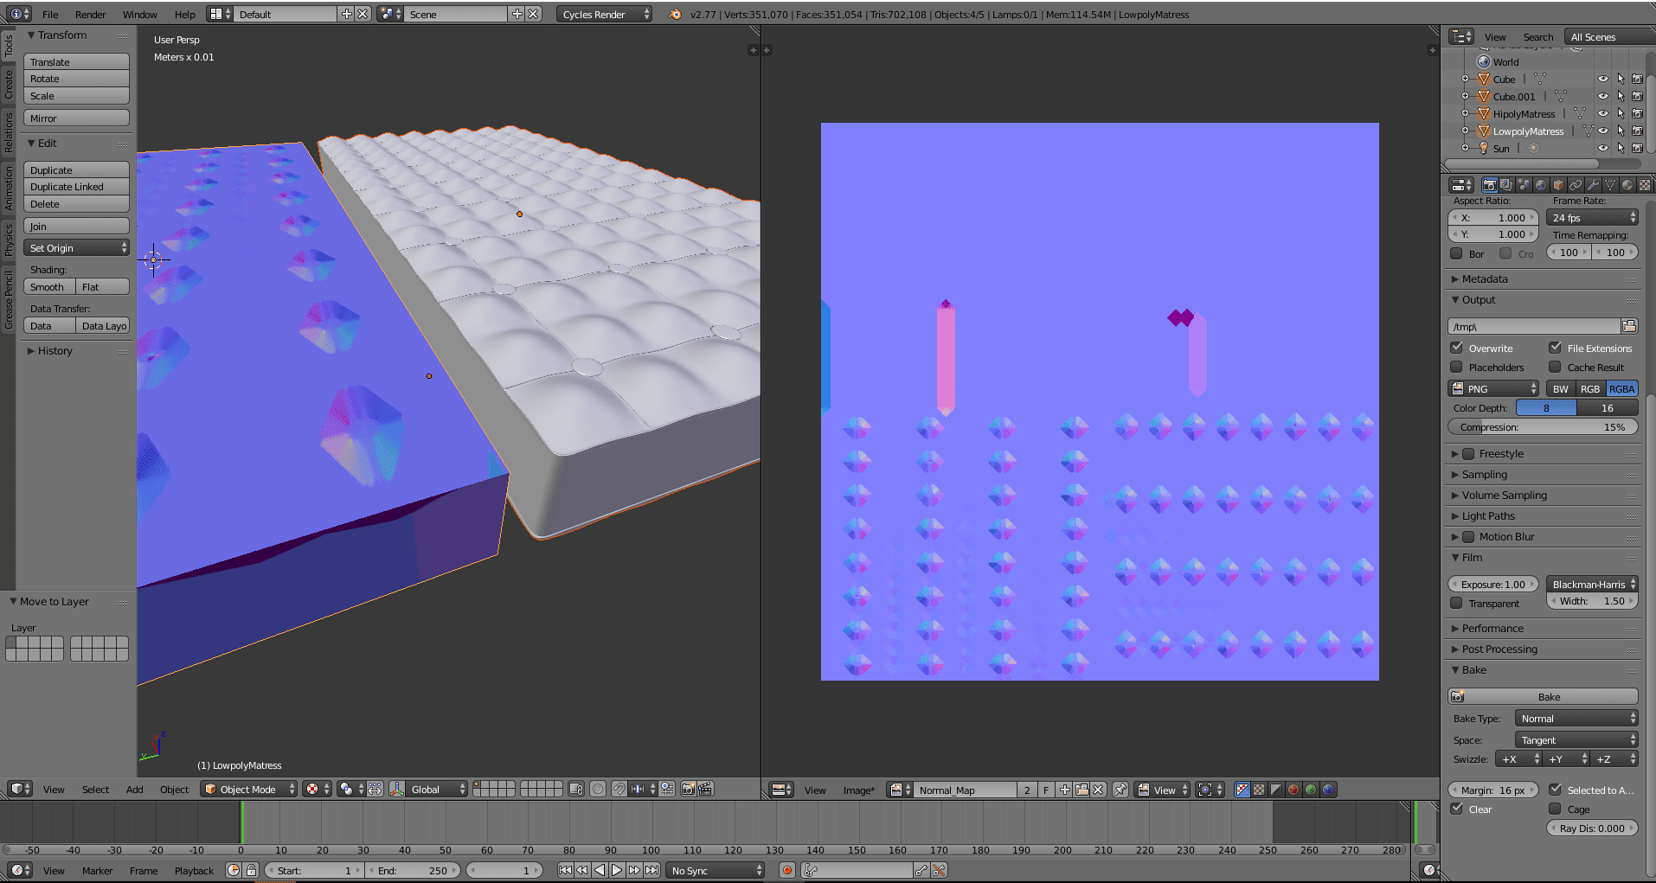Expand the Sampling panel
1656x883 pixels.
1485,474
